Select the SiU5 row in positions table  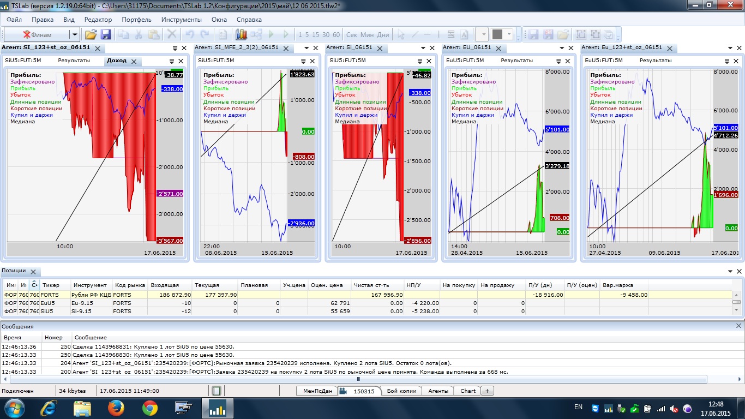tap(49, 311)
